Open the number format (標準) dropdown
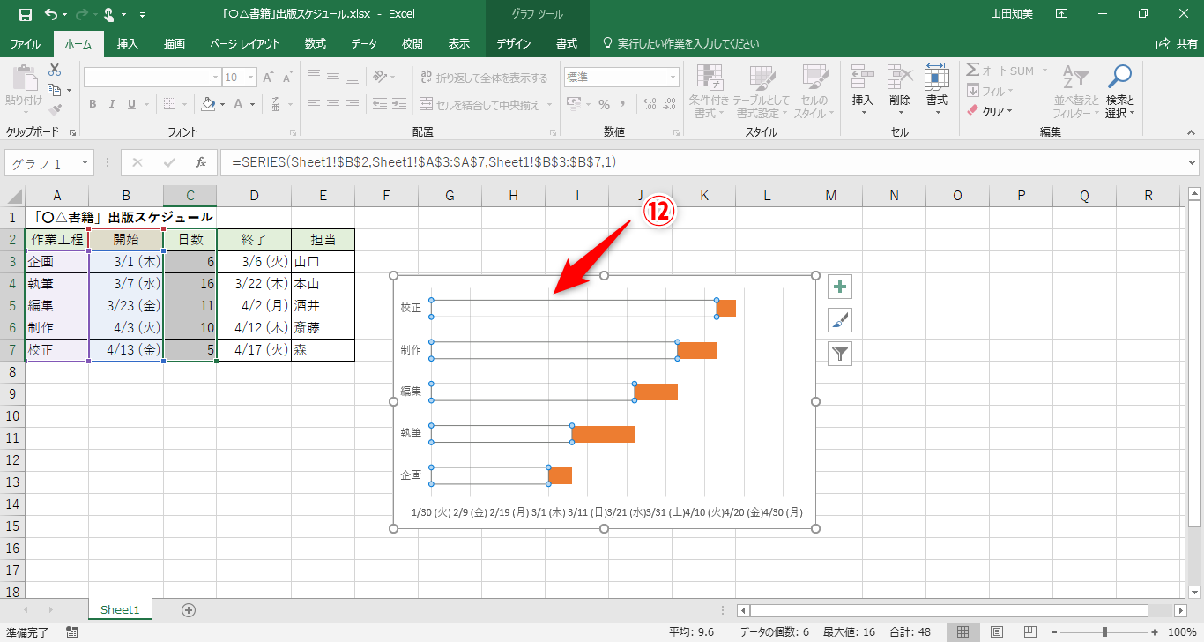Screen dimensions: 1204x642 672,78
